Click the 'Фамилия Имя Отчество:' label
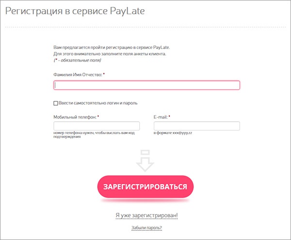This screenshot has width=291, height=240. point(78,75)
